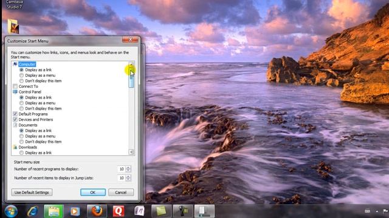Confirm with the OK button
The width and height of the screenshot is (389, 218).
(x=93, y=193)
